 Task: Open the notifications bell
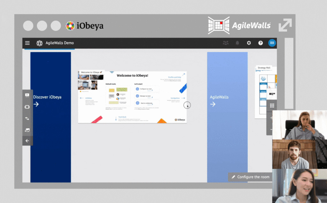[237, 43]
